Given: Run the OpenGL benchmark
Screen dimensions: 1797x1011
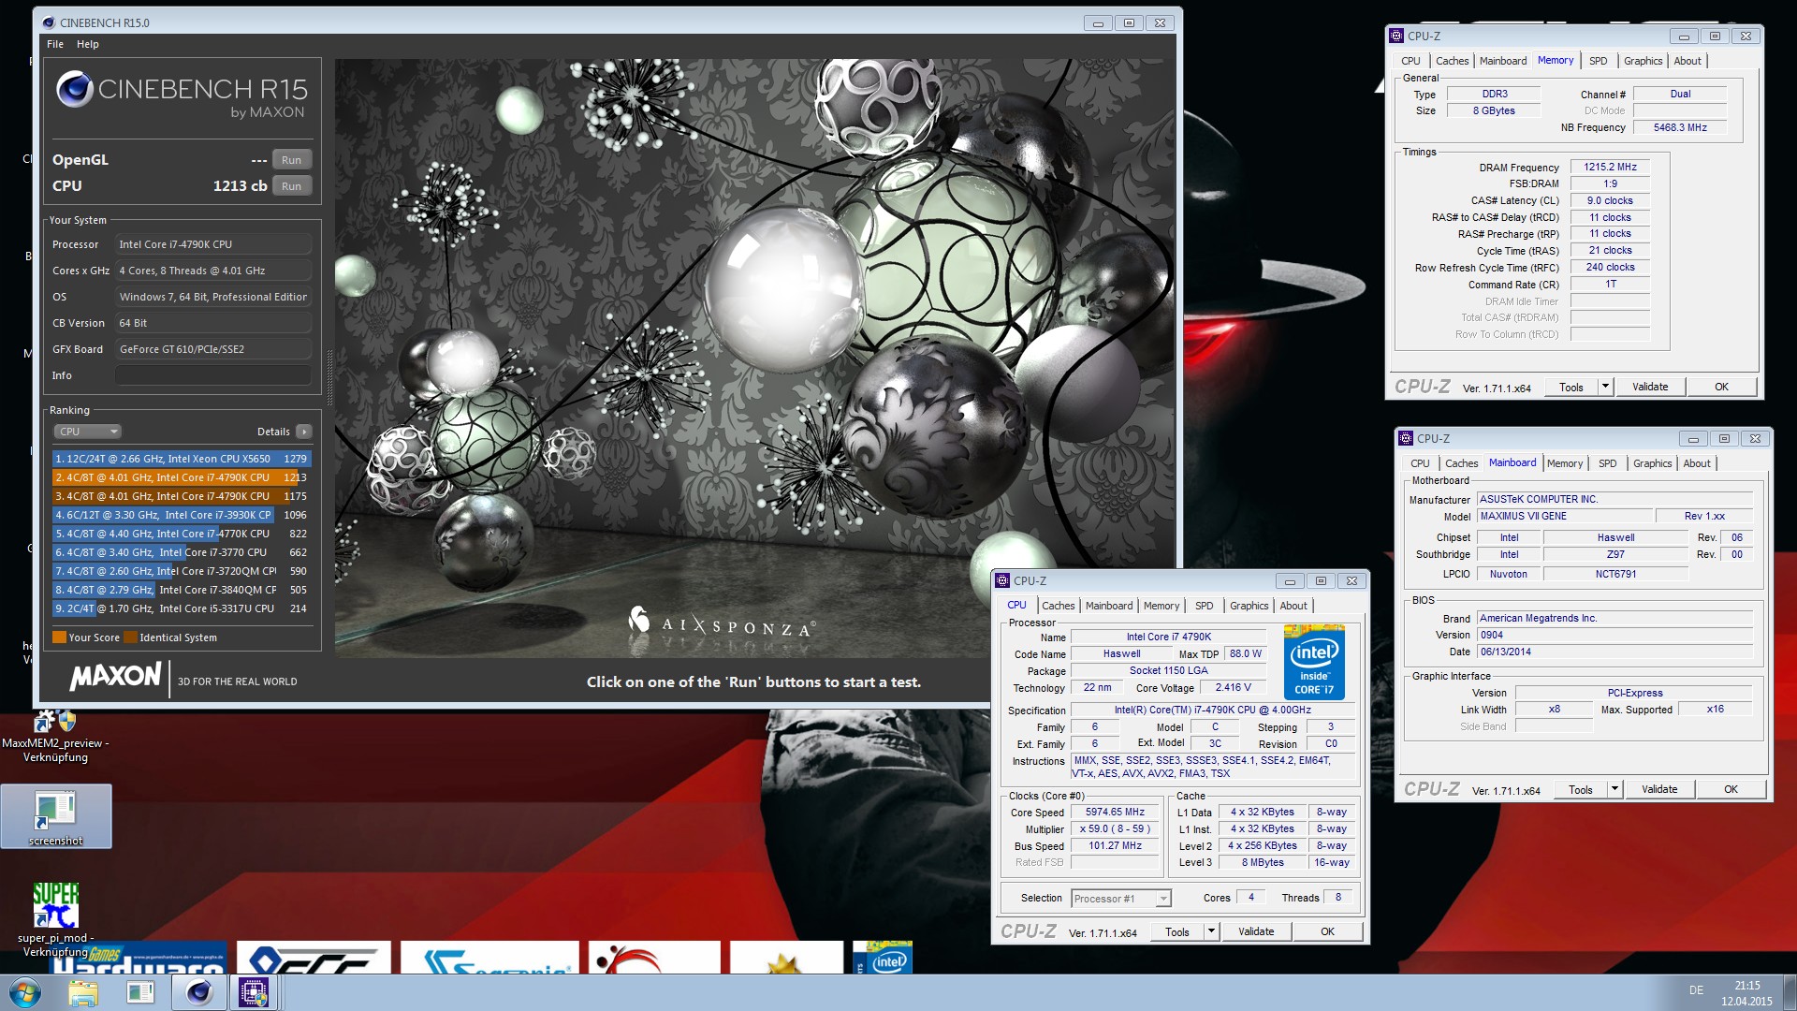Looking at the screenshot, I should 291,160.
